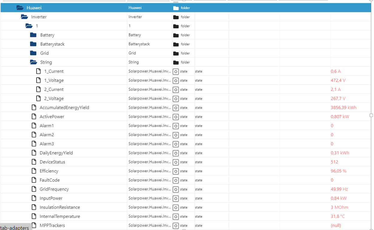Select the InputPower object name
Image resolution: width=374 pixels, height=230 pixels.
point(51,198)
